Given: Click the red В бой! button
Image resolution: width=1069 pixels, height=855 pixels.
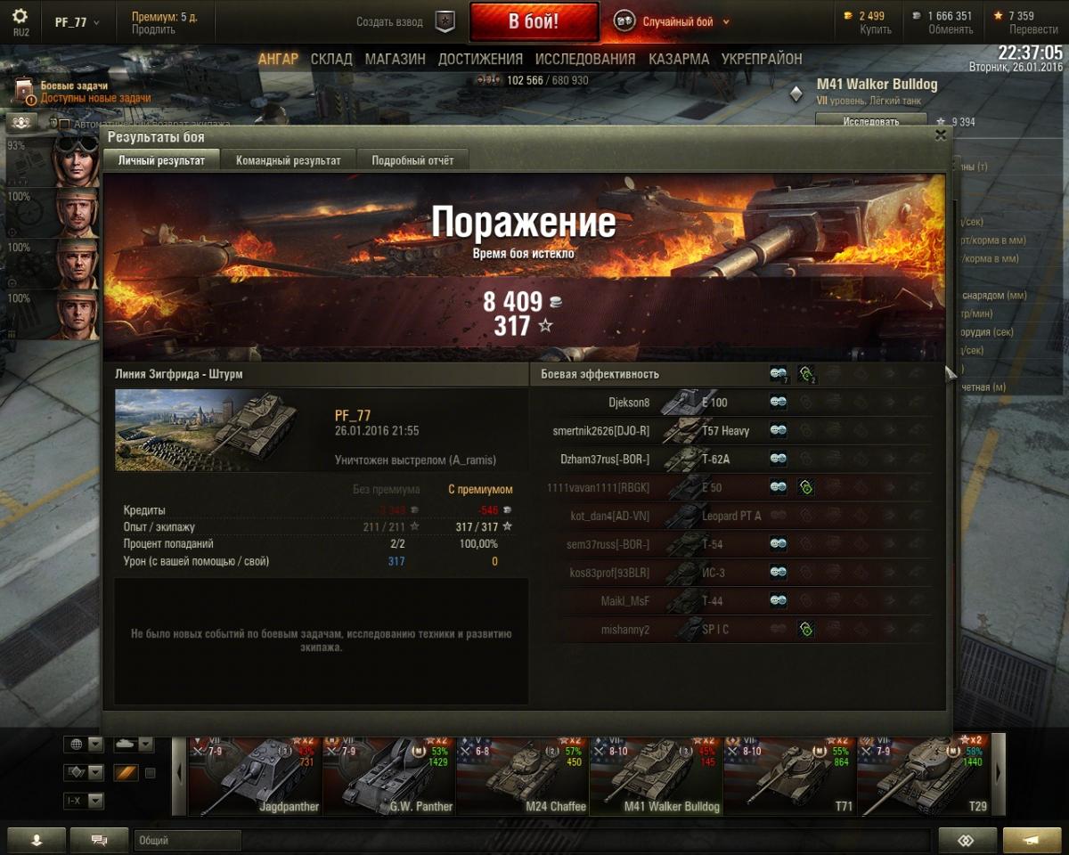Looking at the screenshot, I should (534, 21).
